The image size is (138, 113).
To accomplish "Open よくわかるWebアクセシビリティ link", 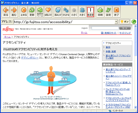I will pos(118,106).
